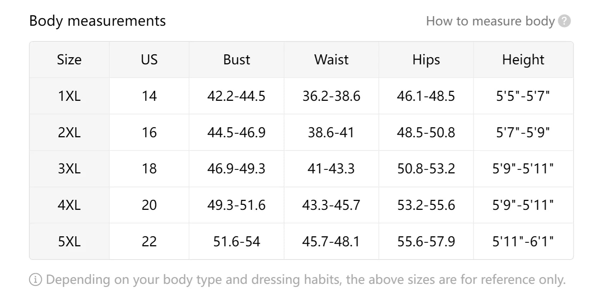Image resolution: width=592 pixels, height=306 pixels.
Task: Click the Waist column header
Action: pyautogui.click(x=332, y=60)
